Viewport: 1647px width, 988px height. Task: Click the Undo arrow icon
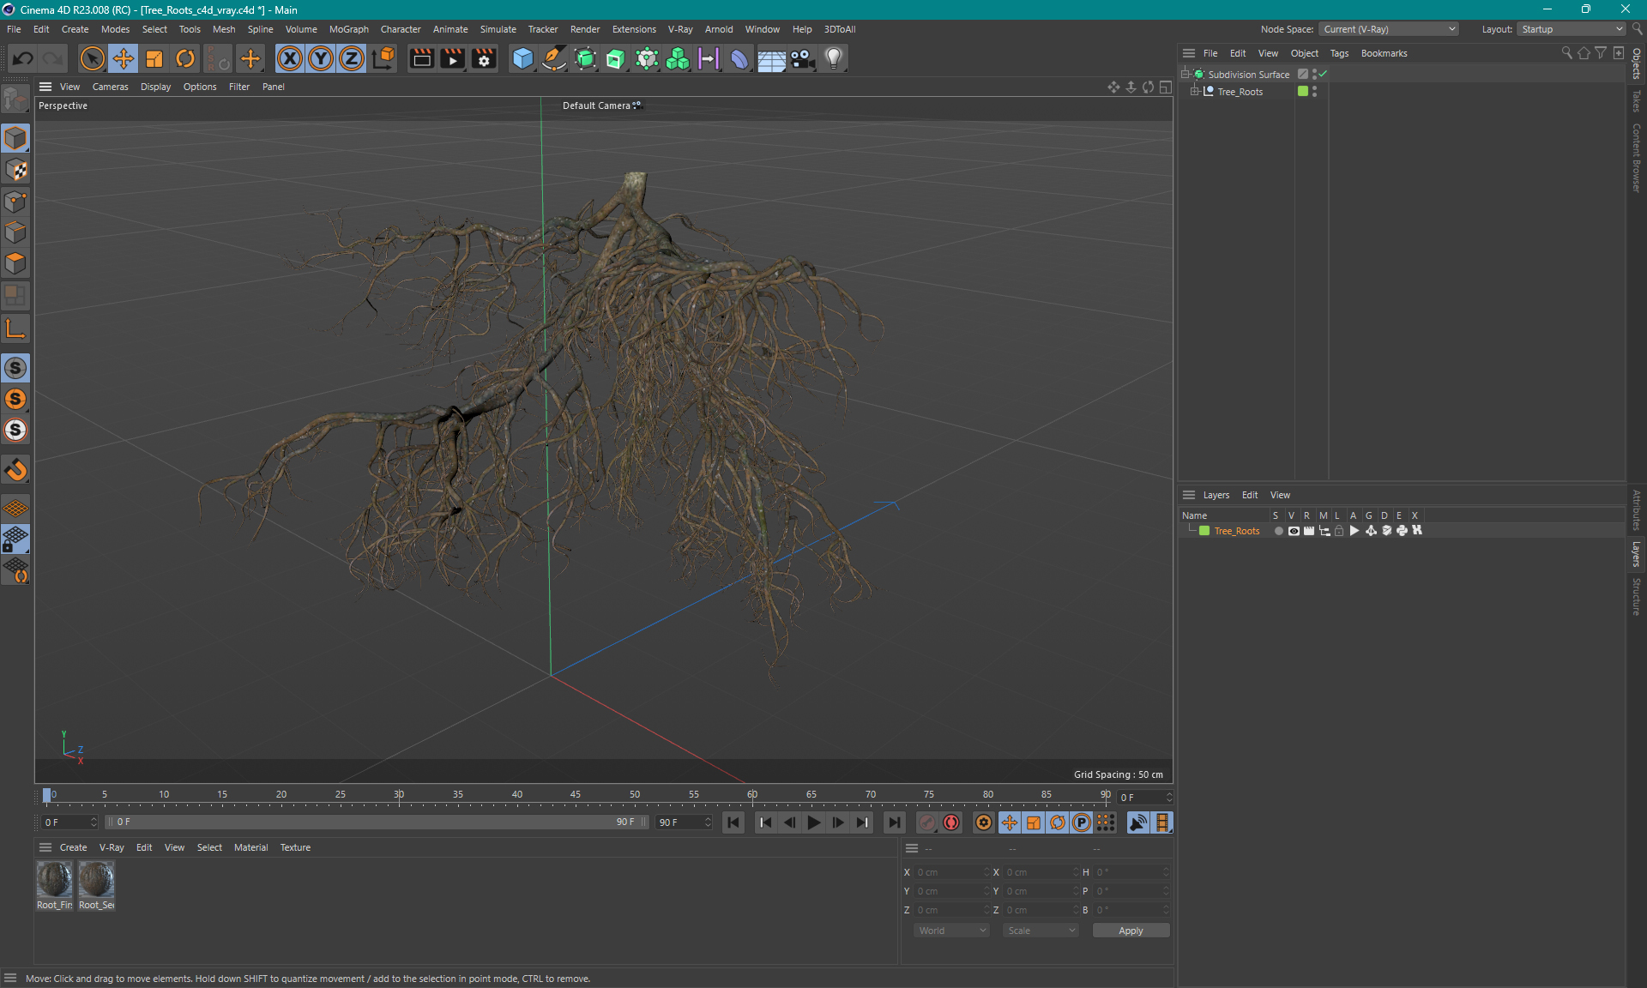[23, 58]
